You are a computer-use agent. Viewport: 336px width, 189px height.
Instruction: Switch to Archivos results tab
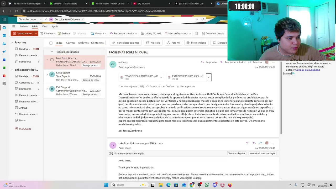(83, 43)
